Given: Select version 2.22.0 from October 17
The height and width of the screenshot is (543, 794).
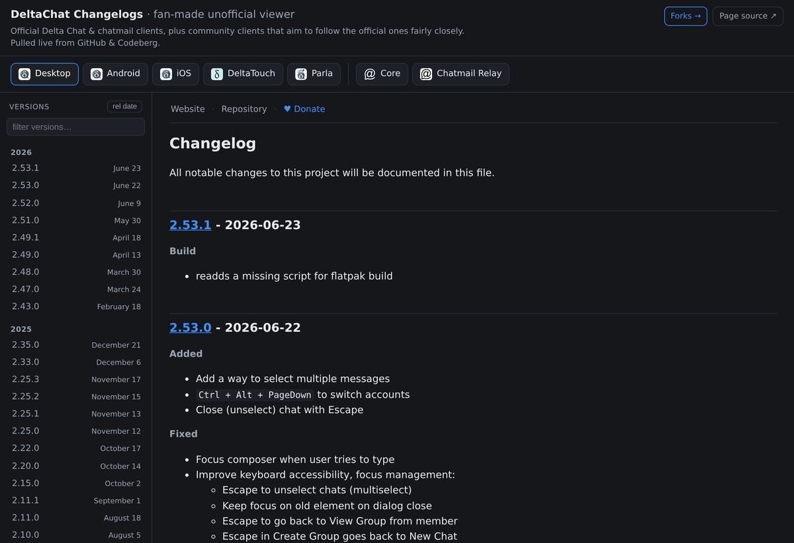Looking at the screenshot, I should [x=75, y=448].
